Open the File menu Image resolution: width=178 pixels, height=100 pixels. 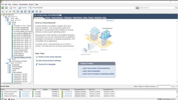3,4
